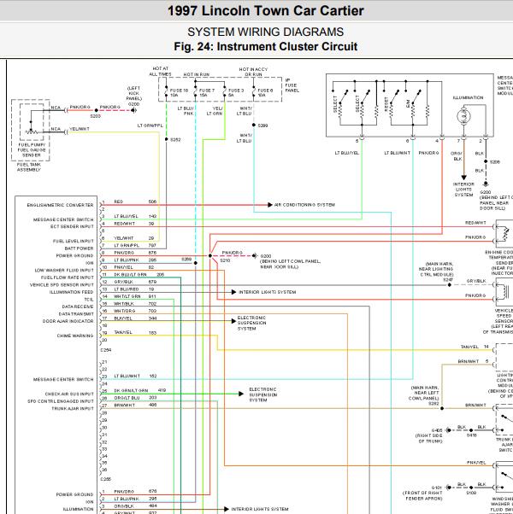Click the "HOT AT ALL TIMES" label
Viewport: 513px width, 514px height.
161,72
